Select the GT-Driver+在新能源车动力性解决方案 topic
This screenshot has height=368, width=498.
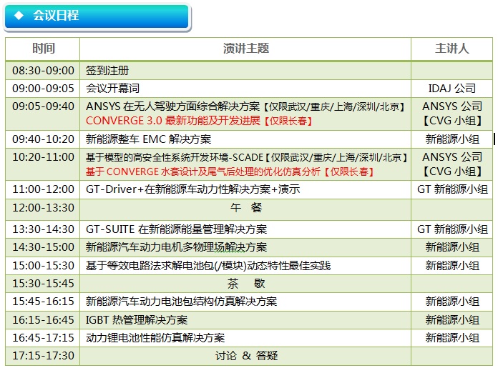point(192,189)
